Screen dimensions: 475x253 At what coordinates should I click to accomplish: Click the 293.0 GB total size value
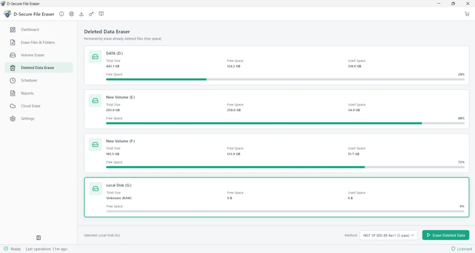pos(113,110)
